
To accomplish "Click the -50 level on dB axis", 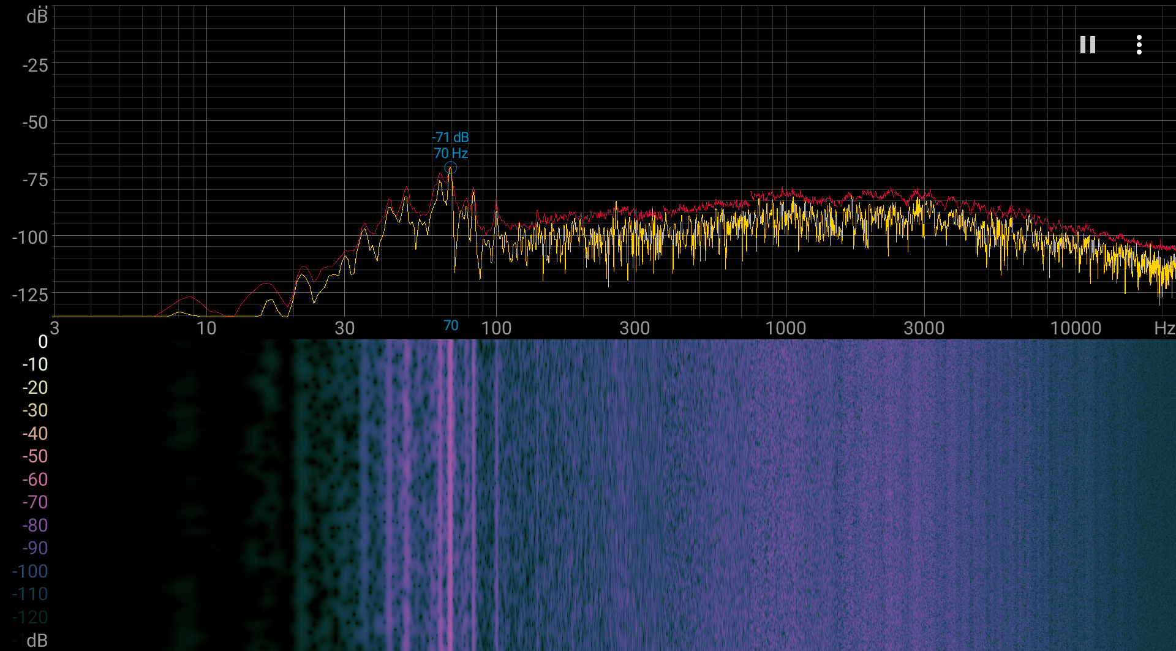I will 35,122.
